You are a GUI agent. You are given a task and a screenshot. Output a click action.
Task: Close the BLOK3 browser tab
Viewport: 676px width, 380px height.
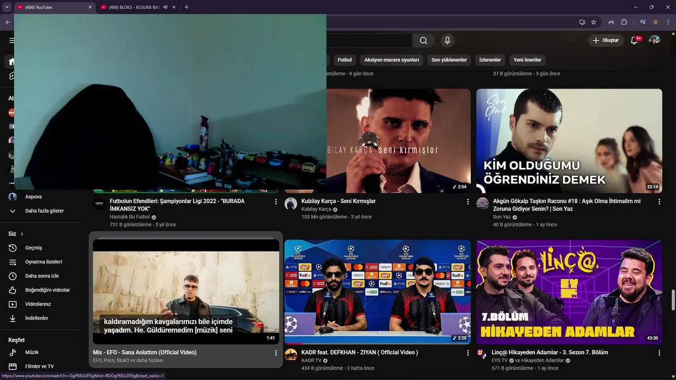174,7
